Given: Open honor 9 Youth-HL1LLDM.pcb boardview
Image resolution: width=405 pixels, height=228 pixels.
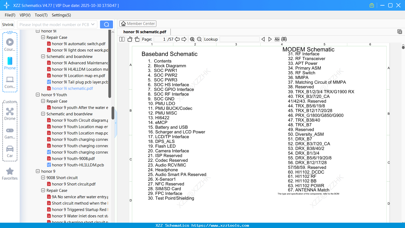Looking at the screenshot, I should [x=75, y=165].
